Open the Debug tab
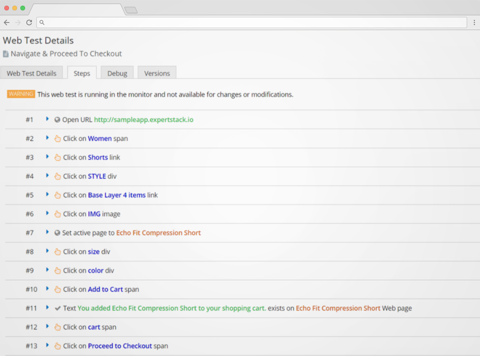The image size is (480, 356). click(x=117, y=73)
